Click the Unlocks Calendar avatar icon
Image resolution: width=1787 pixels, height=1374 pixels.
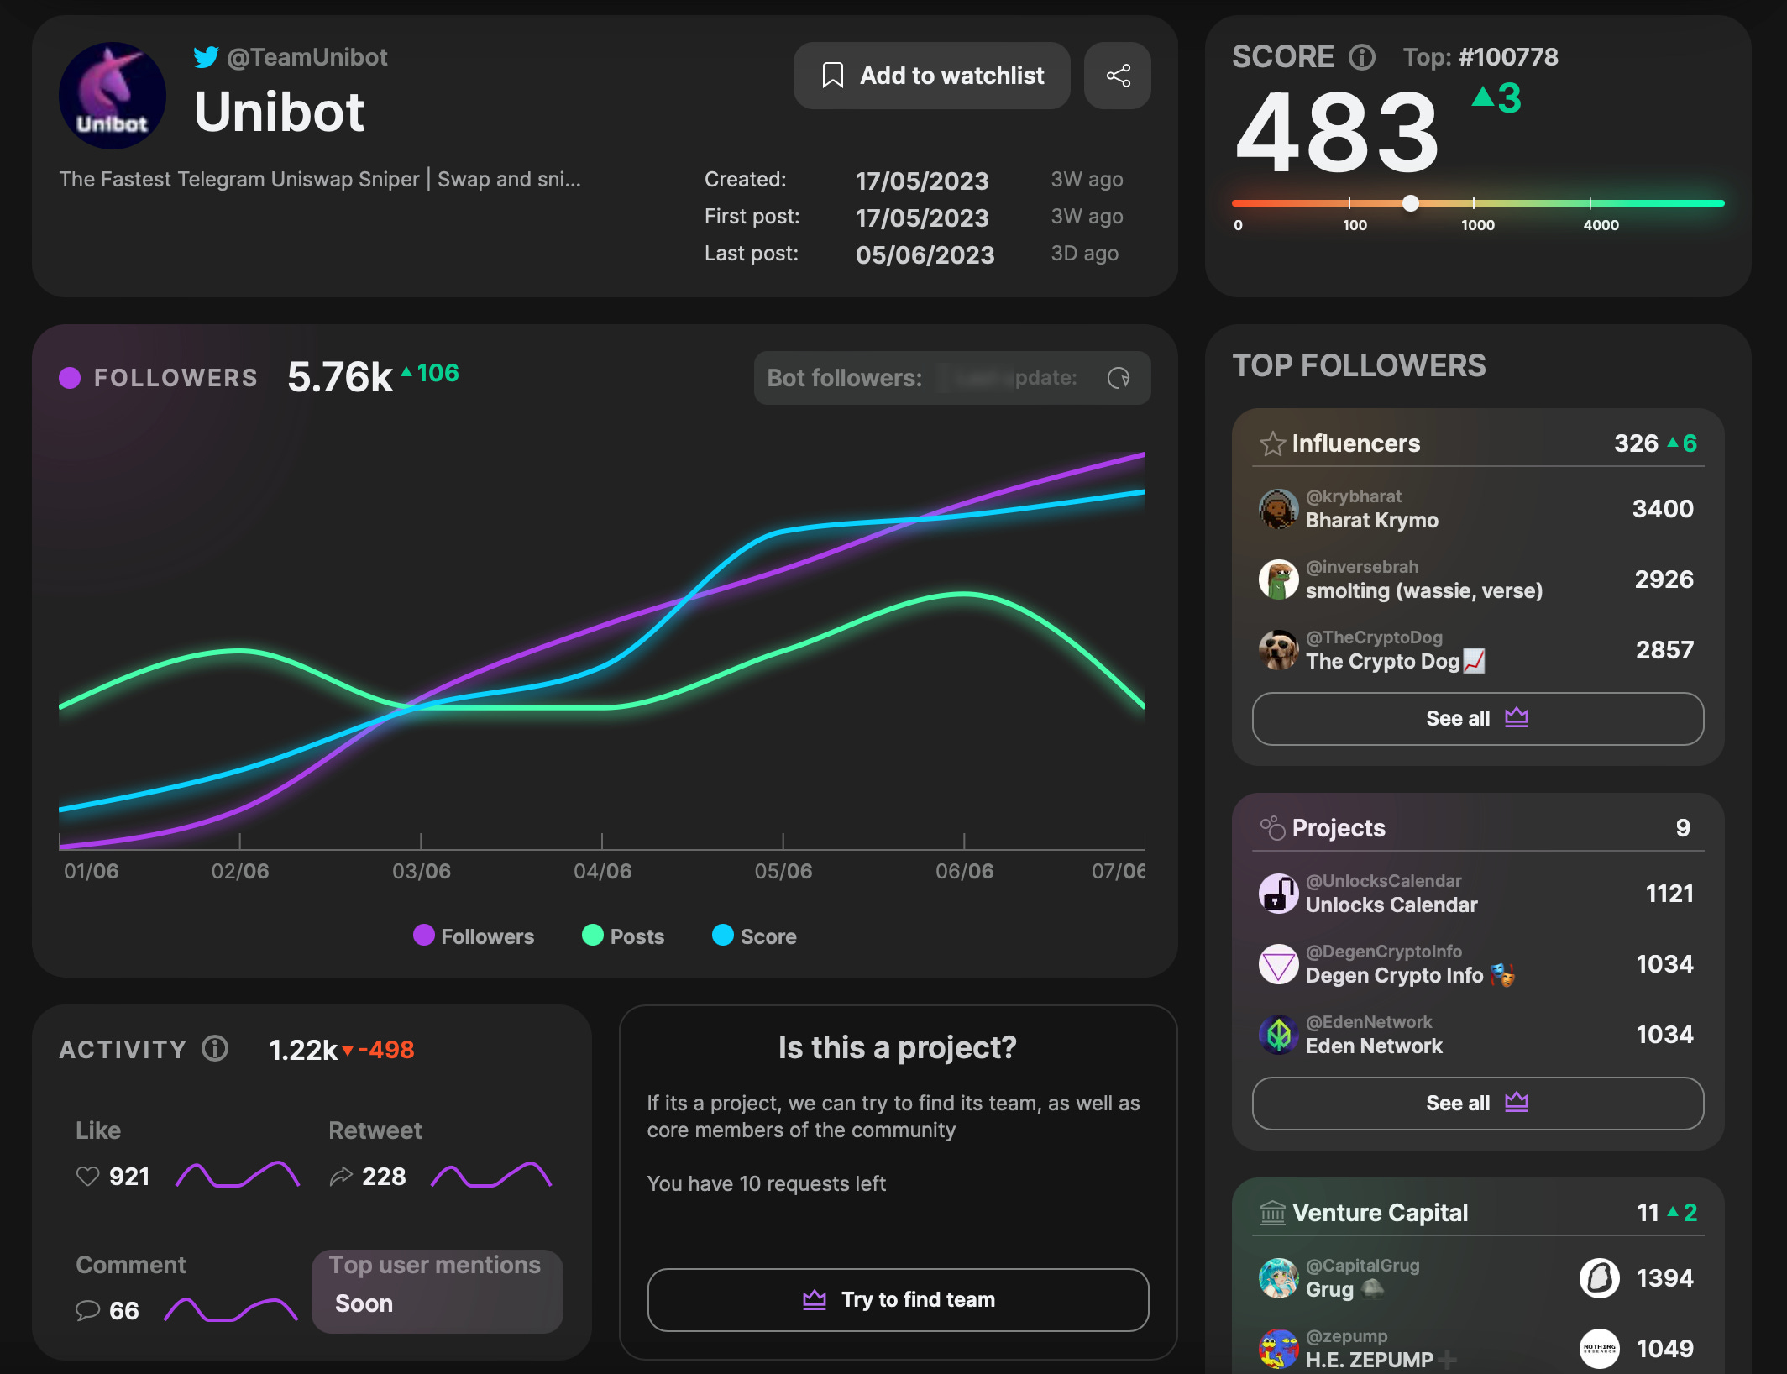pos(1279,894)
